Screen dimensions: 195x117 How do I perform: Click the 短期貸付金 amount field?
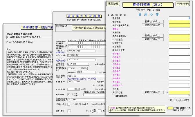pyautogui.click(x=179, y=43)
